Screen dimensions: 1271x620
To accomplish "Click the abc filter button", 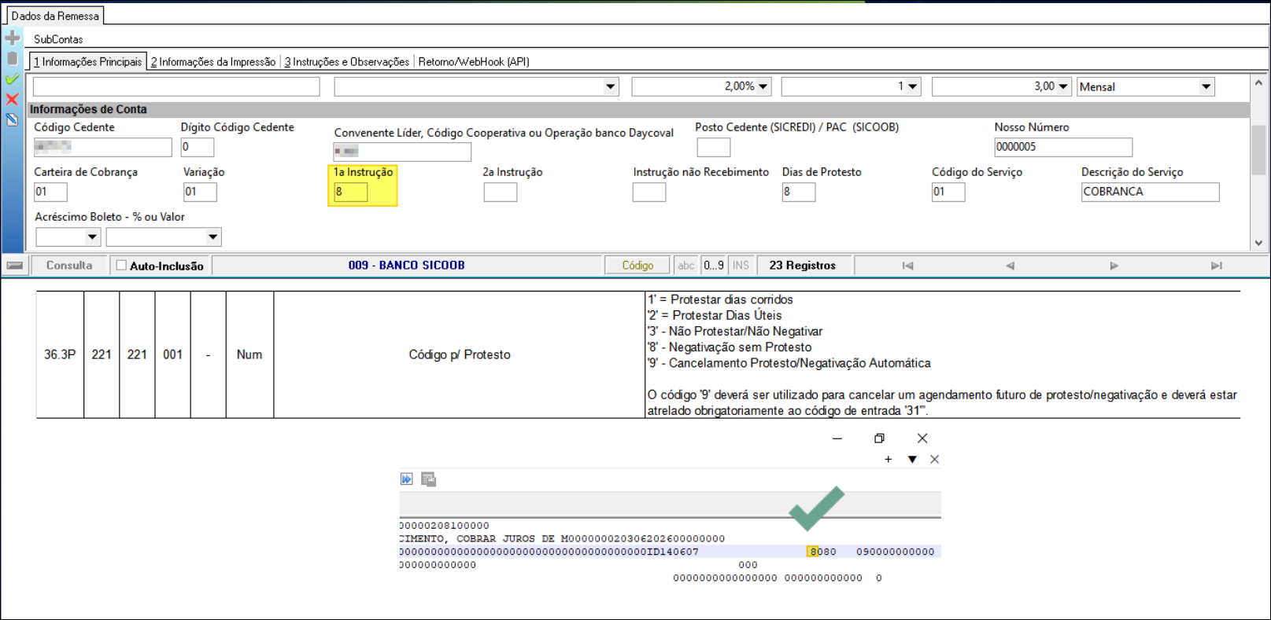I will [x=686, y=266].
